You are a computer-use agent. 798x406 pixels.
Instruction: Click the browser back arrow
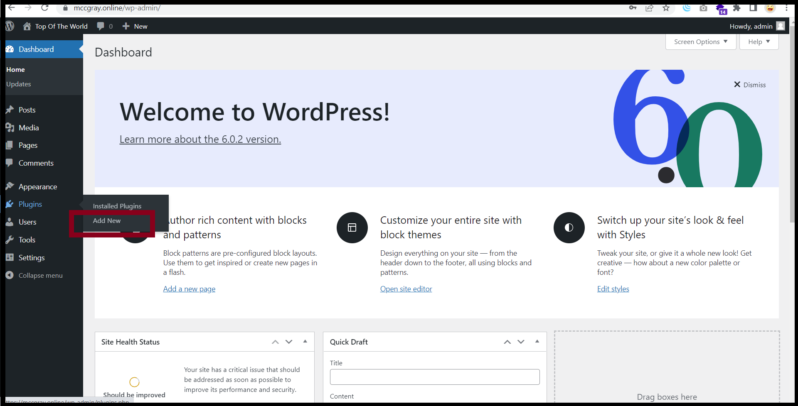[x=12, y=8]
